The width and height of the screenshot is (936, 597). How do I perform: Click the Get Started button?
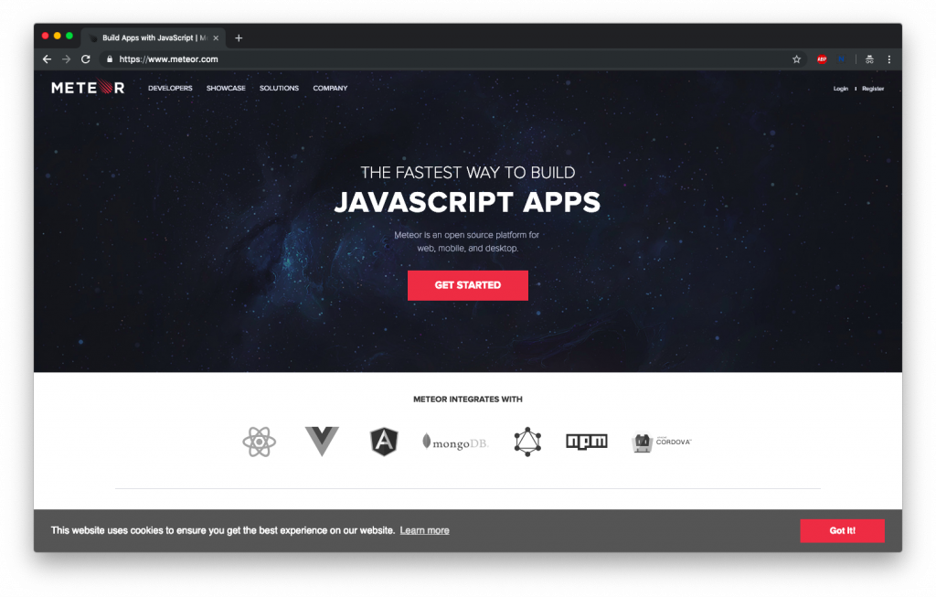click(x=467, y=285)
